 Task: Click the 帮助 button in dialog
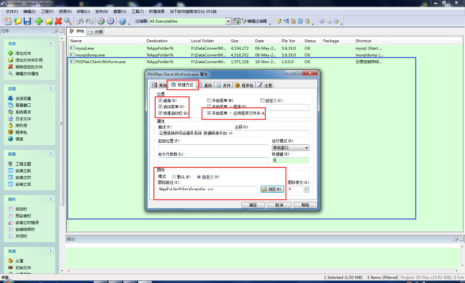pos(305,205)
